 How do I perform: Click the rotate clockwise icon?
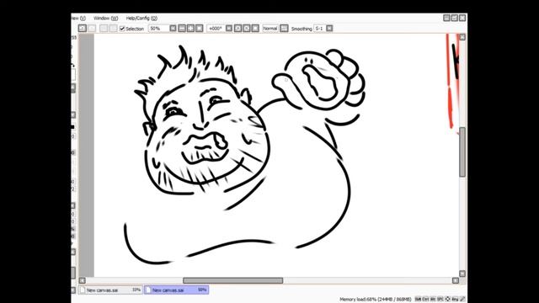click(x=247, y=29)
